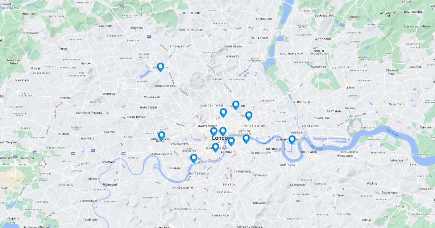Open the Canary Wharf map pin
435x228 pixels.
[x=292, y=140]
